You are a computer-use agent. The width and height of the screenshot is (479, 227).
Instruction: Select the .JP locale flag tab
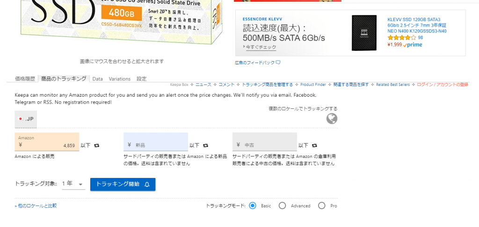[x=26, y=119]
